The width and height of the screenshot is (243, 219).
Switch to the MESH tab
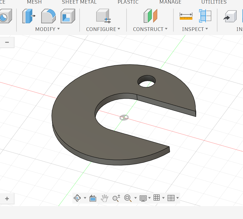pyautogui.click(x=34, y=2)
